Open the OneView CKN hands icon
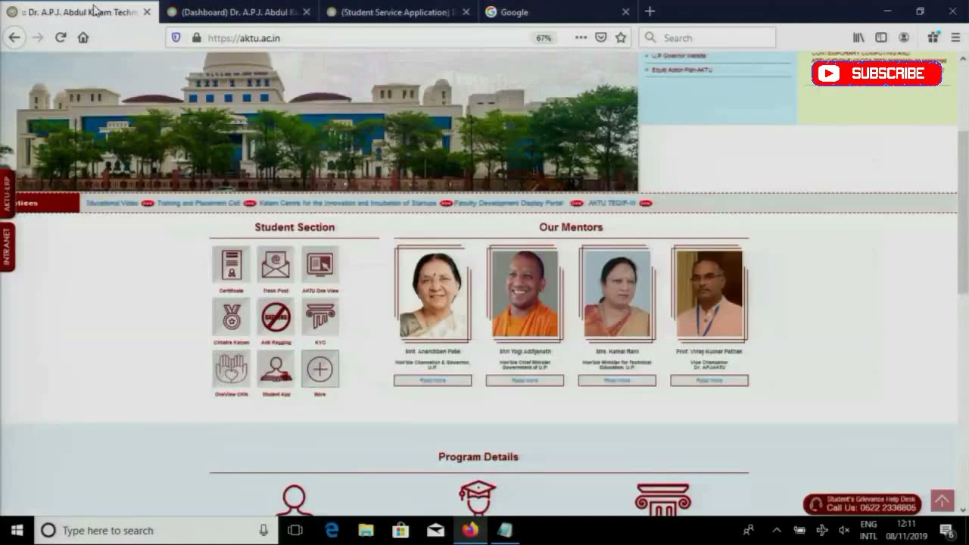The height and width of the screenshot is (545, 969). pyautogui.click(x=231, y=369)
